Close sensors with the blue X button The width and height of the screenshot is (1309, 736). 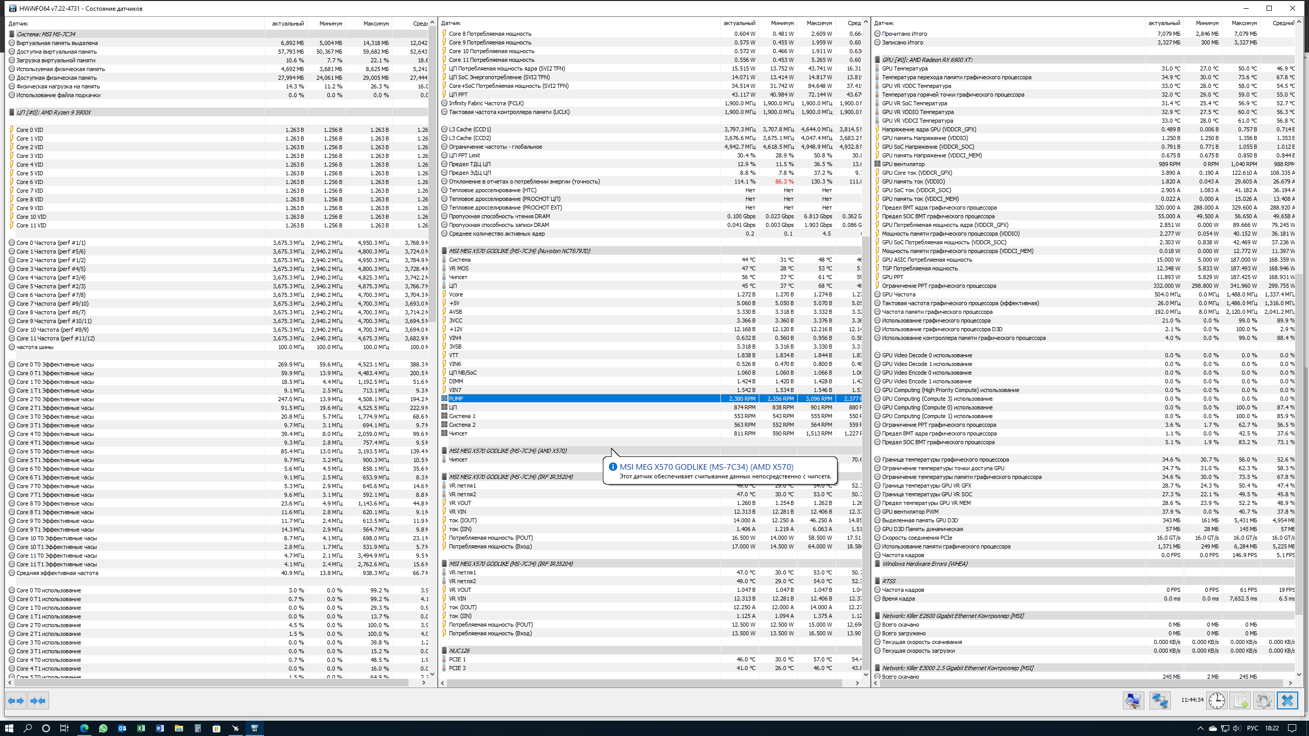[x=1287, y=700]
